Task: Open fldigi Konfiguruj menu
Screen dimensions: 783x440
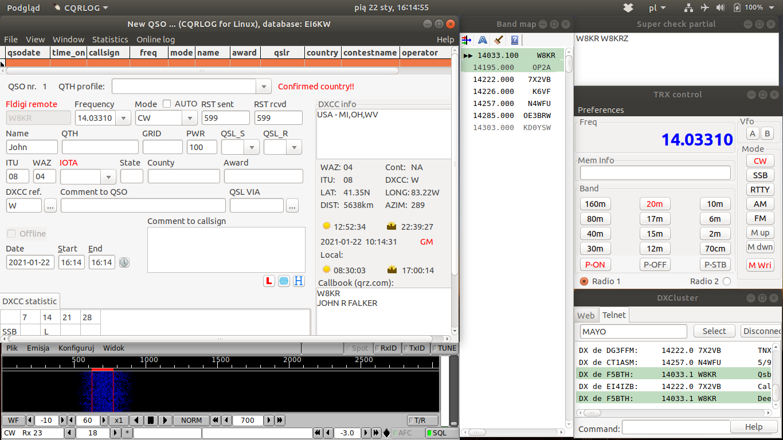Action: coord(76,348)
